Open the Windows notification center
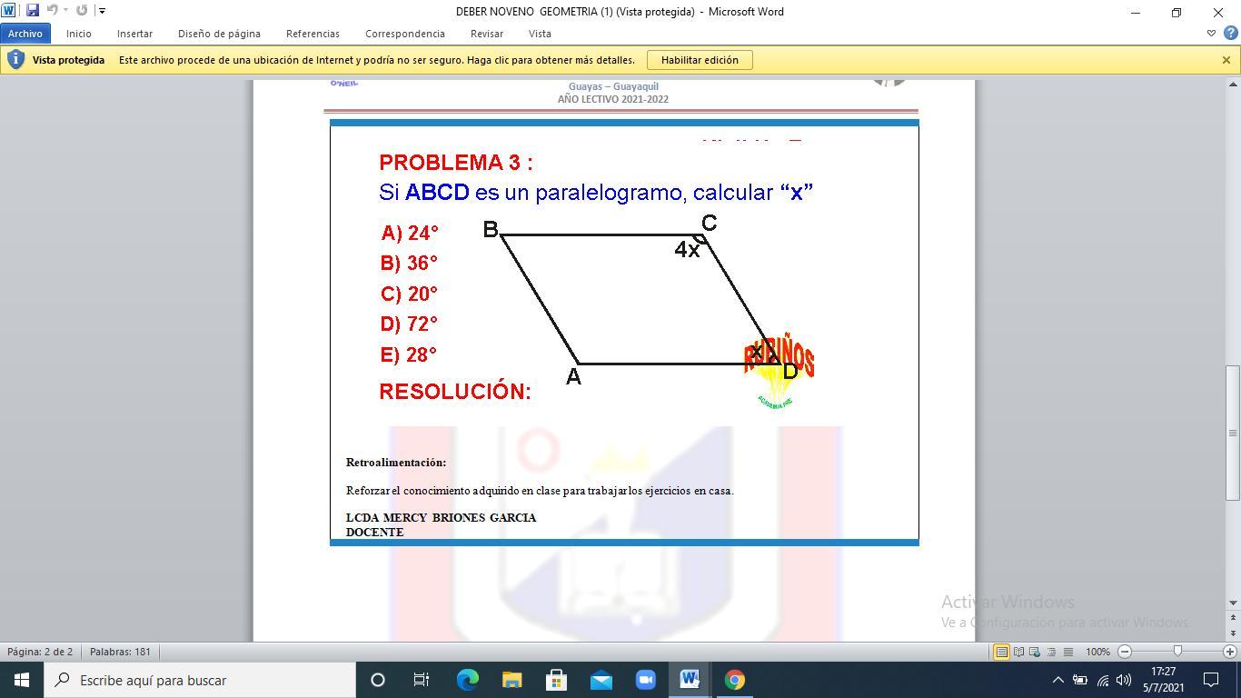The width and height of the screenshot is (1241, 698). 1211,680
